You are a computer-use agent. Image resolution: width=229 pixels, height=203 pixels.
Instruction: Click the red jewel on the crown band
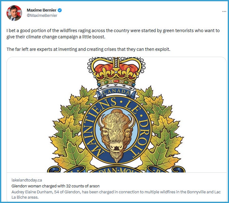[x=116, y=81]
